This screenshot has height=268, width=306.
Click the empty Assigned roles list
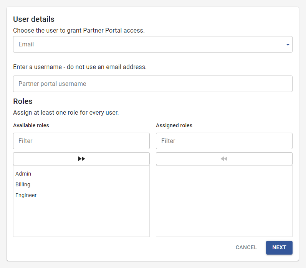tap(224, 201)
